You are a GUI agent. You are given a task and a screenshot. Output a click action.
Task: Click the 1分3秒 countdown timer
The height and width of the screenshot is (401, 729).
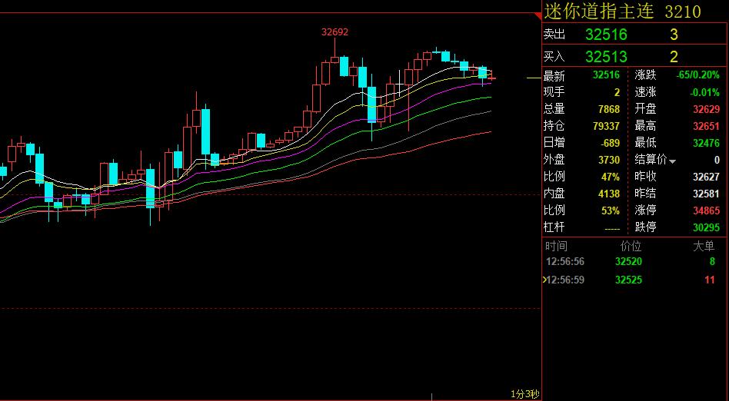pos(525,394)
